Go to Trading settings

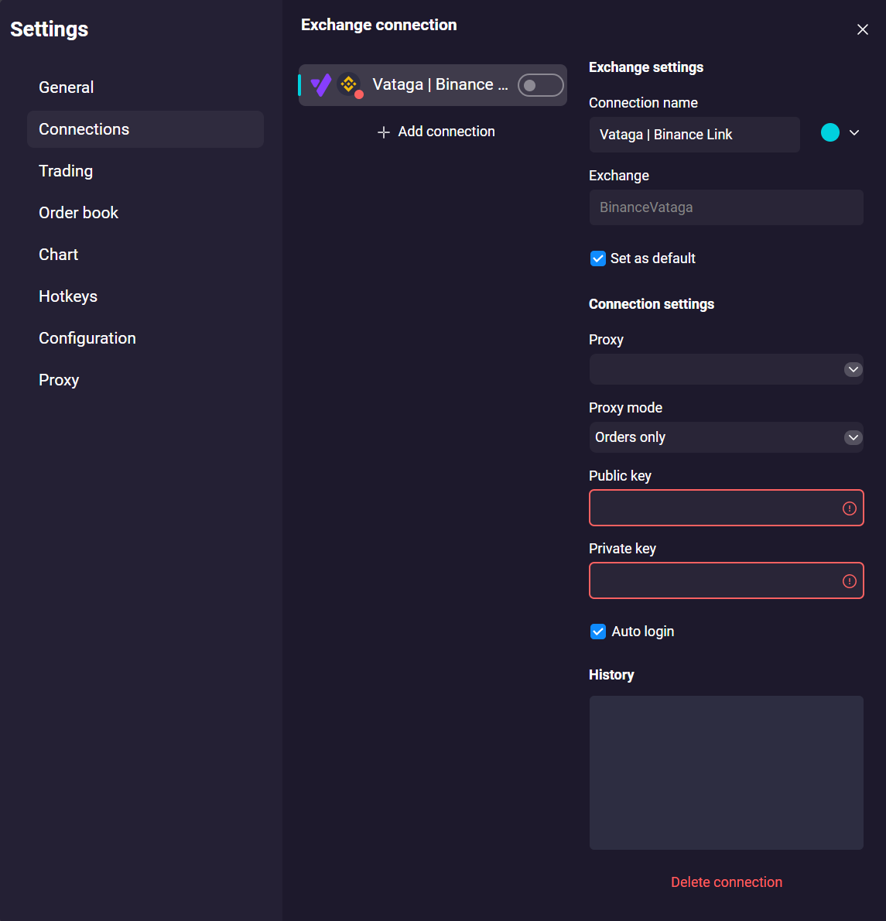click(x=145, y=171)
